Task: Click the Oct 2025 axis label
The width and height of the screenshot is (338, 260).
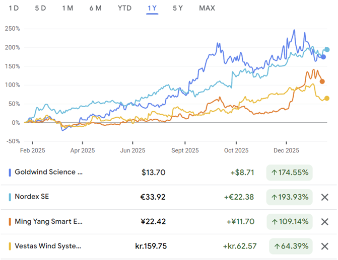Action: pyautogui.click(x=236, y=150)
